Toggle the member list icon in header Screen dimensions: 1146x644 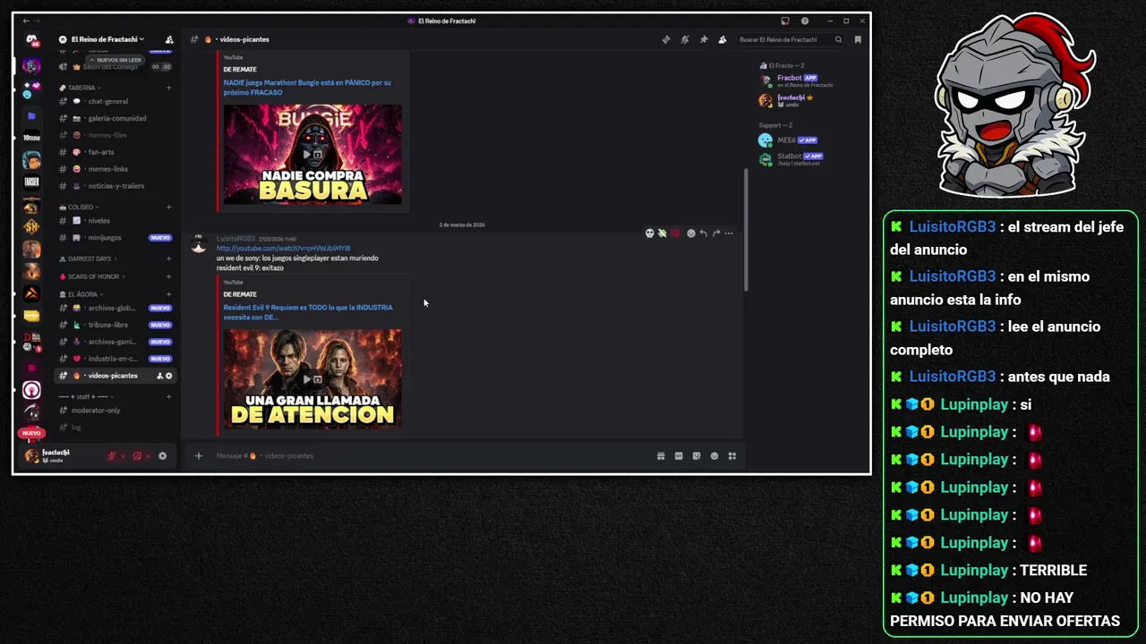(x=723, y=39)
